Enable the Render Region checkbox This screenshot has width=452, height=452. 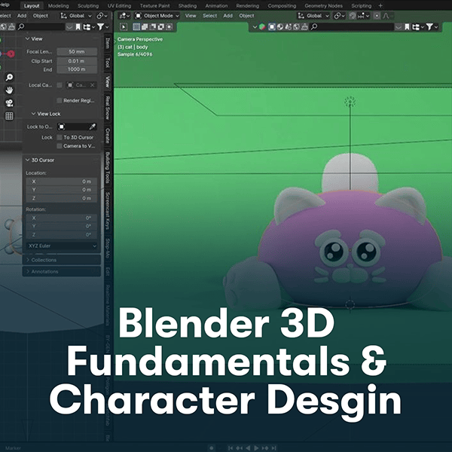pos(60,100)
